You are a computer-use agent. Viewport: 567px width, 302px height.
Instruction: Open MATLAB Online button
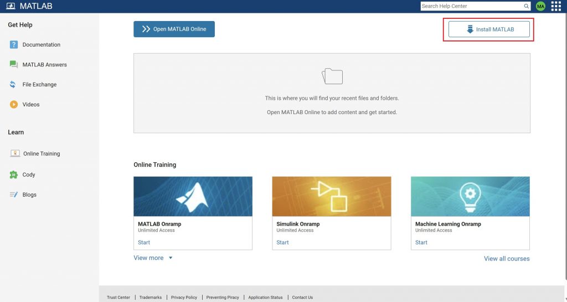174,29
